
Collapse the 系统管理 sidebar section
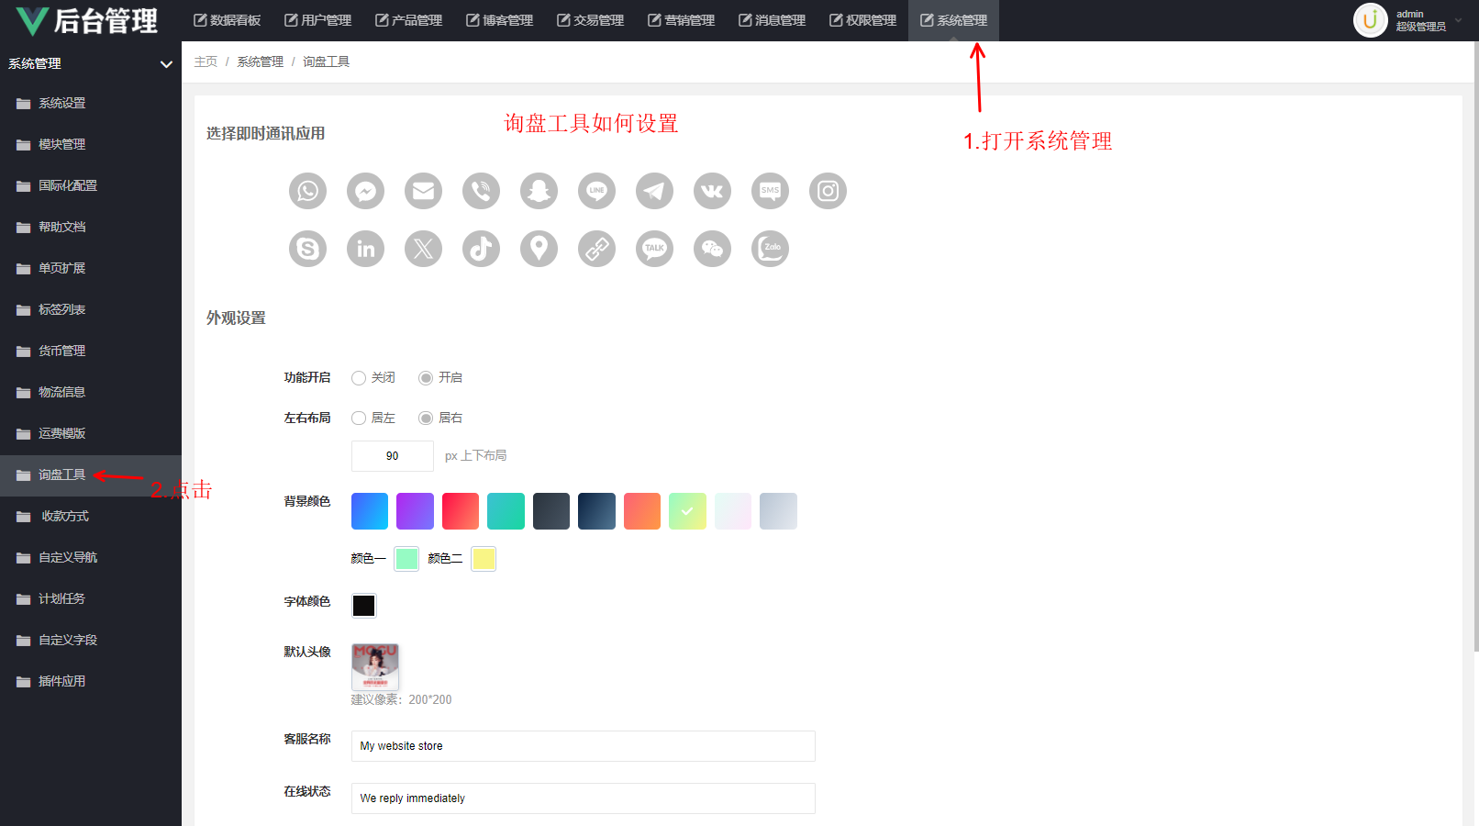click(x=166, y=64)
